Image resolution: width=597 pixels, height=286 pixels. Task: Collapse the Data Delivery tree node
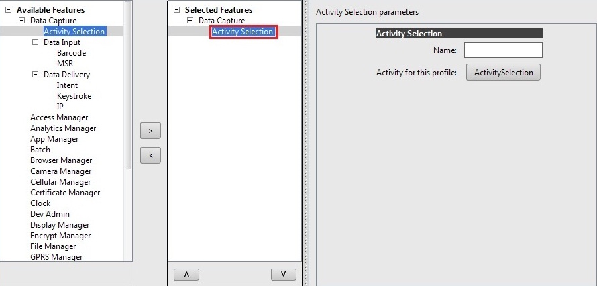(36, 75)
